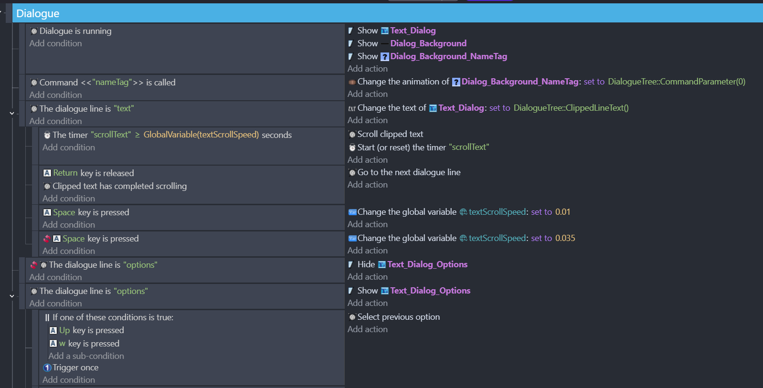
Task: Add a condition under "Dialogue is running"
Action: pos(55,43)
